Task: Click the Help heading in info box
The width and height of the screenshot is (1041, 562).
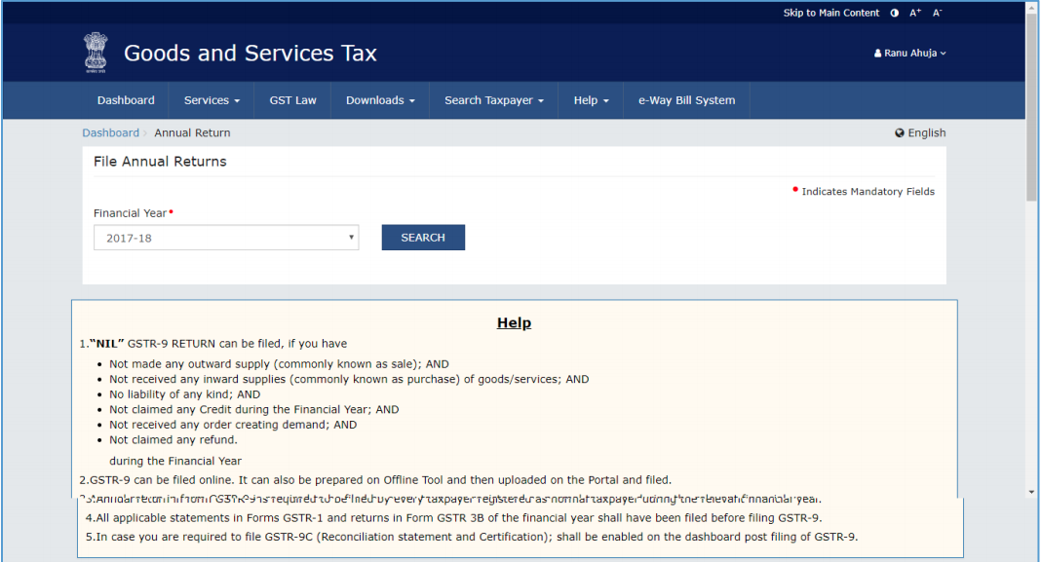Action: tap(514, 322)
